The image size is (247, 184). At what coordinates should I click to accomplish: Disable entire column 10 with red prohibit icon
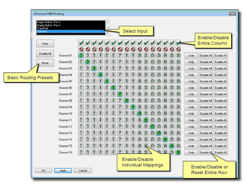140,49
